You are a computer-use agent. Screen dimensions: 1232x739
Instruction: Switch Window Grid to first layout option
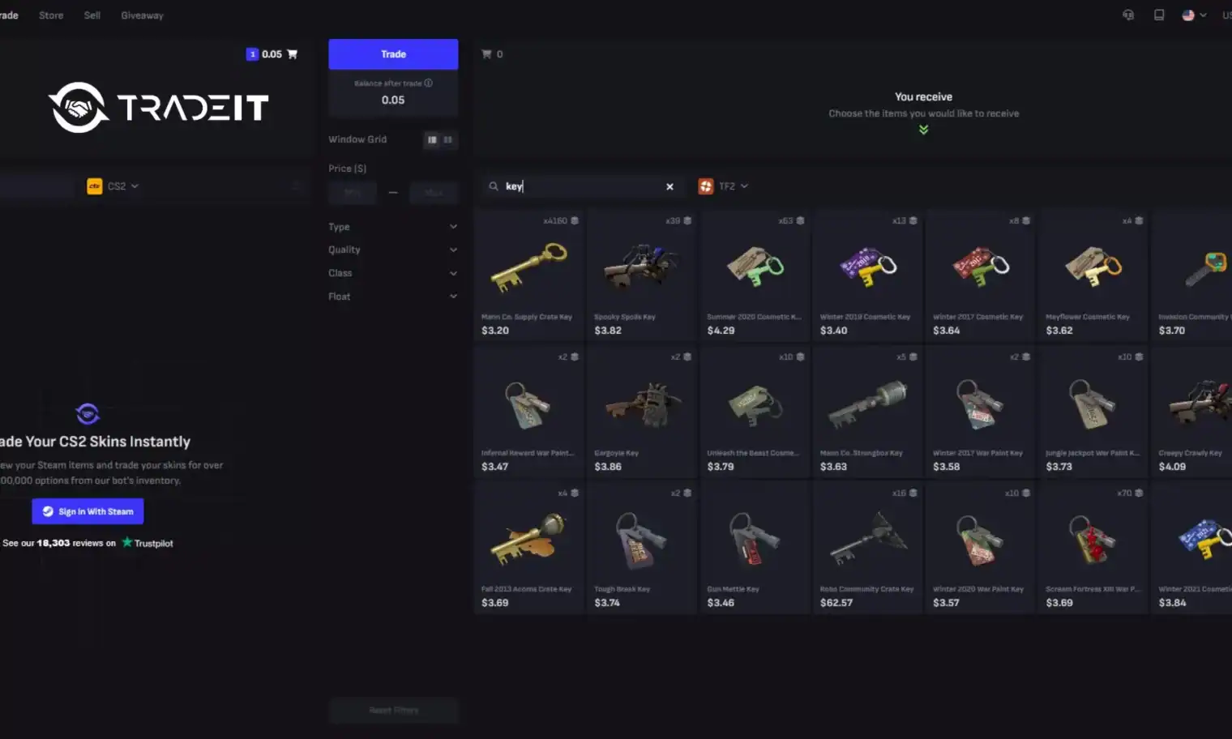pyautogui.click(x=432, y=140)
